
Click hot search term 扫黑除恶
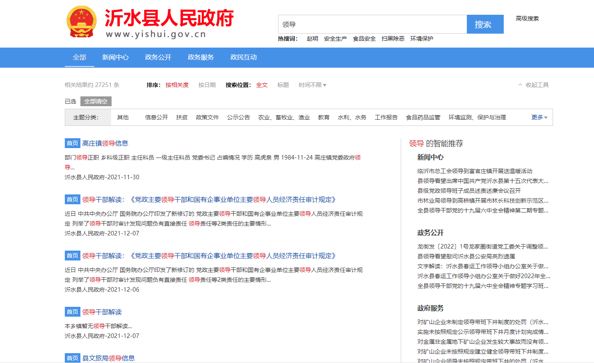point(393,39)
